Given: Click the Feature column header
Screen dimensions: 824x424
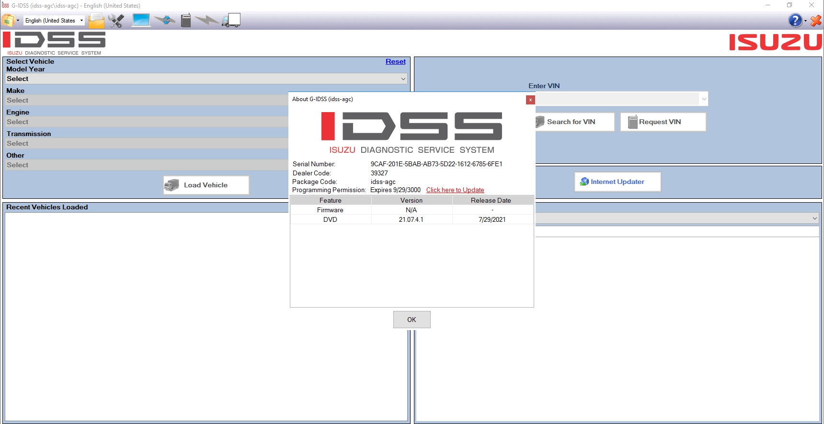Looking at the screenshot, I should click(331, 200).
